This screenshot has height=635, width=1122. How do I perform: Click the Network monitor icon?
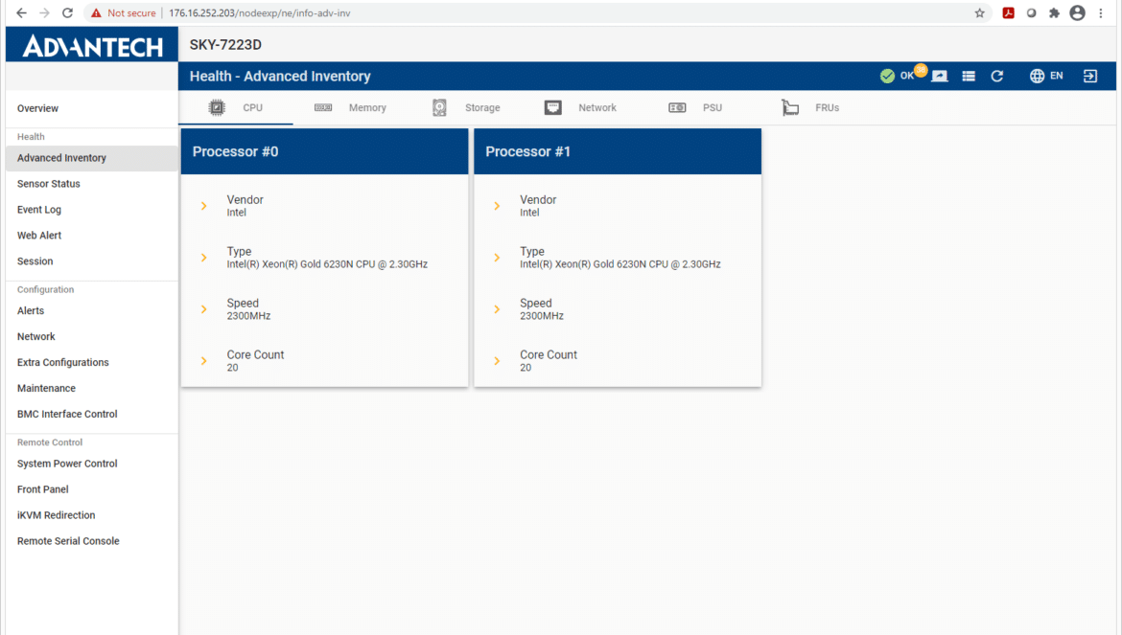(x=552, y=108)
